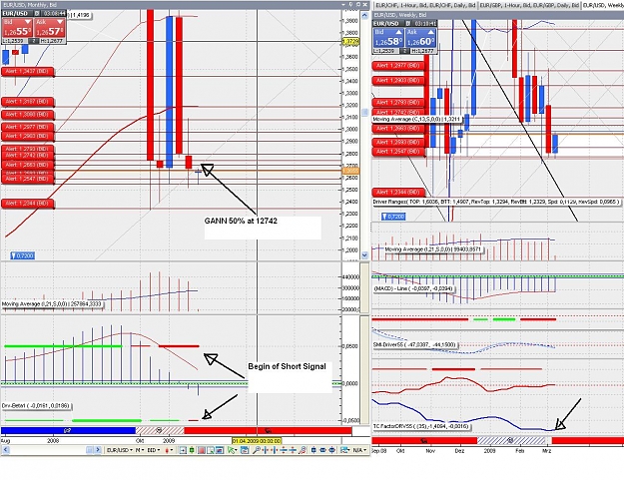Click second red vertical-scale toolbar icon
624x480 pixels.
(x=293, y=450)
